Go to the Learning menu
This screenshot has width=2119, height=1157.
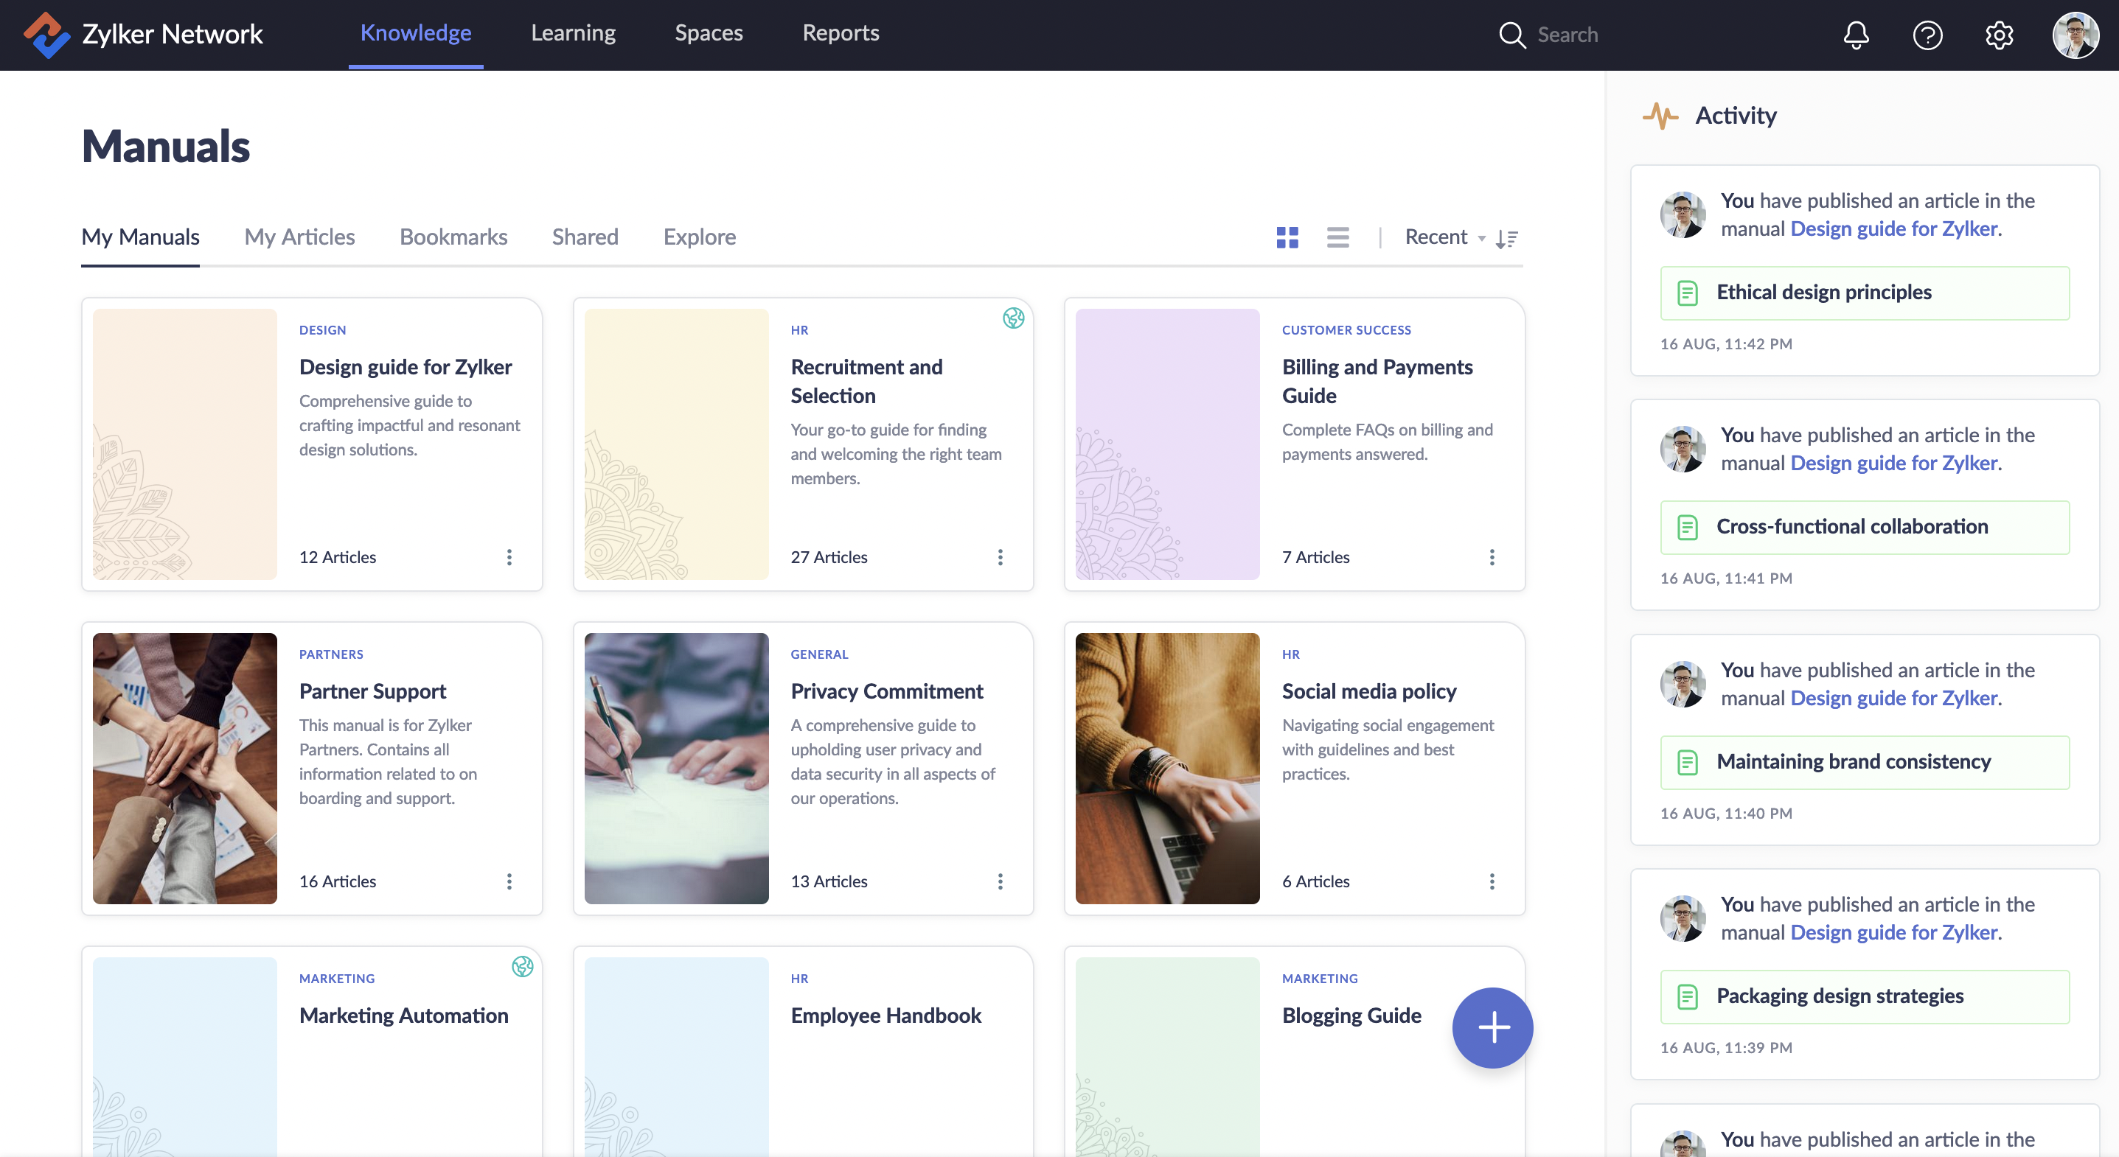573,33
